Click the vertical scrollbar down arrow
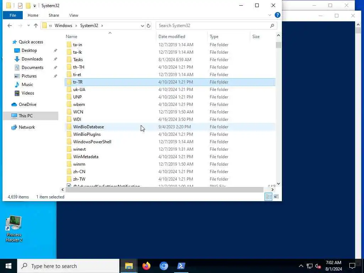The image size is (364, 273). [x=278, y=184]
